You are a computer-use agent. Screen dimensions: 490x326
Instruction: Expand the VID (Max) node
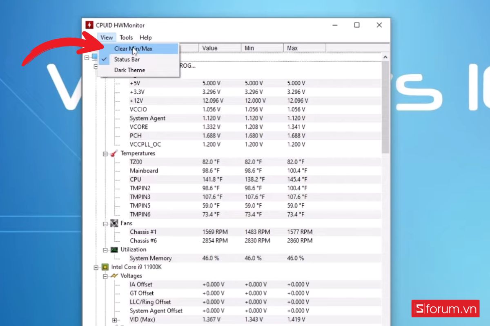pyautogui.click(x=114, y=320)
